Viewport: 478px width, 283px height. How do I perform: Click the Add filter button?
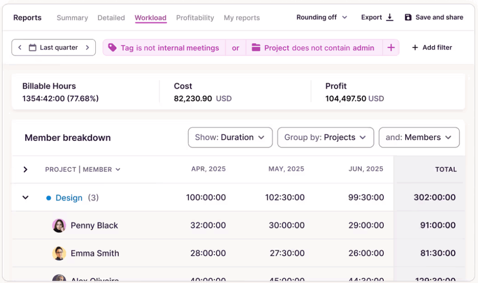click(432, 48)
